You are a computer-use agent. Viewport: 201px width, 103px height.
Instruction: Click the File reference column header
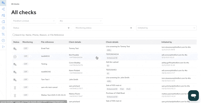click(x=47, y=42)
